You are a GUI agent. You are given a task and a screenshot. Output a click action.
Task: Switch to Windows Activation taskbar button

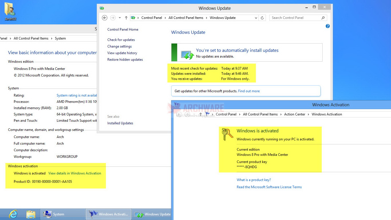click(x=108, y=214)
